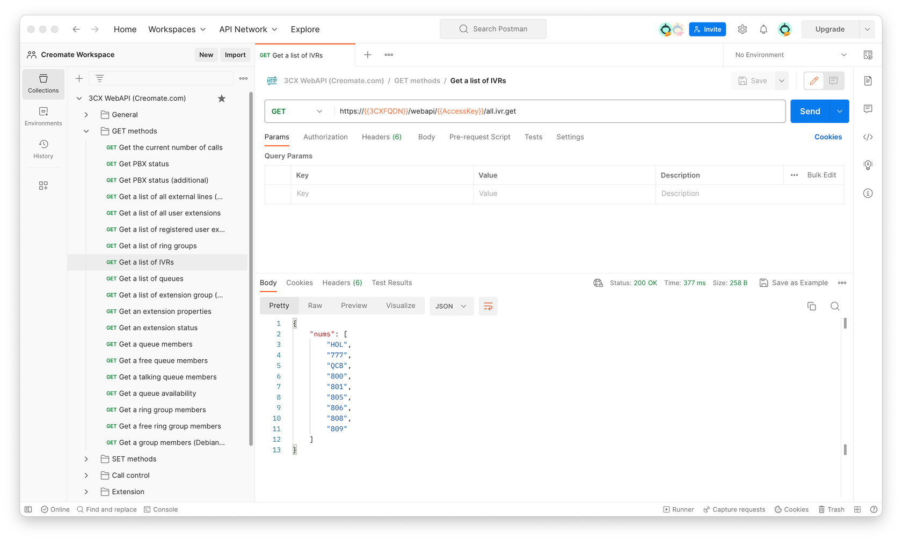Screen dimensions: 902x541
Task: Open the Collection Runner from the status bar
Action: [678, 509]
